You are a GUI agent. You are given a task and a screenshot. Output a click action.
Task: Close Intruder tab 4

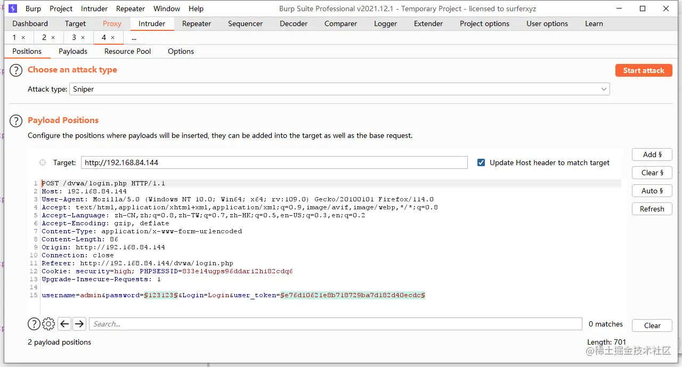coord(112,38)
